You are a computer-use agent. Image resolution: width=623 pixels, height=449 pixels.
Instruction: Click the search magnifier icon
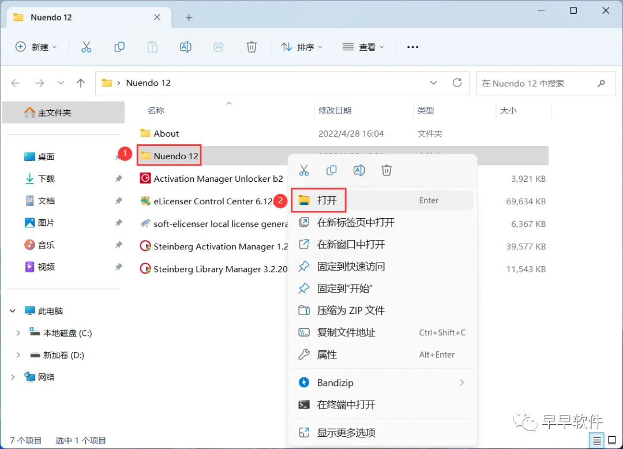[601, 83]
